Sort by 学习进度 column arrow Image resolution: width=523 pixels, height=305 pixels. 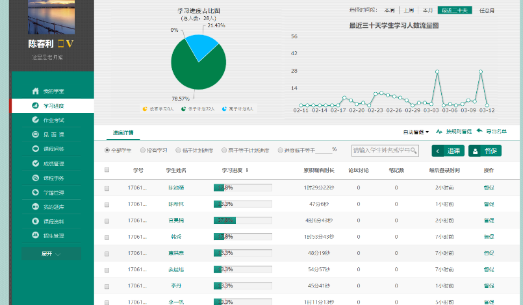(x=247, y=170)
